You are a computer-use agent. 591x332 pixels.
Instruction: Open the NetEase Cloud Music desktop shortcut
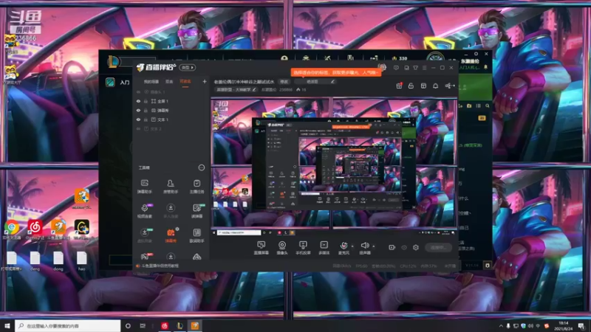pyautogui.click(x=35, y=229)
